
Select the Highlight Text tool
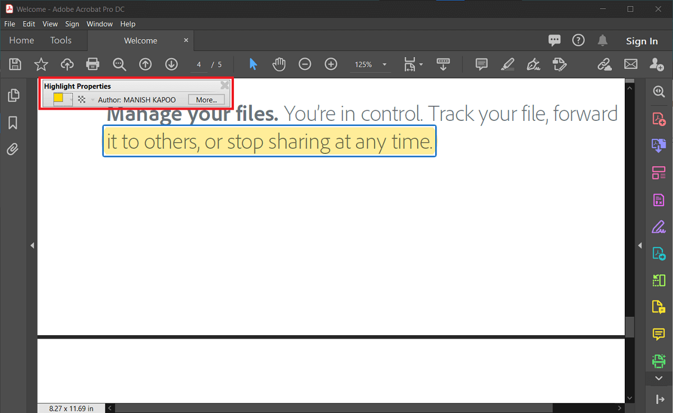507,64
